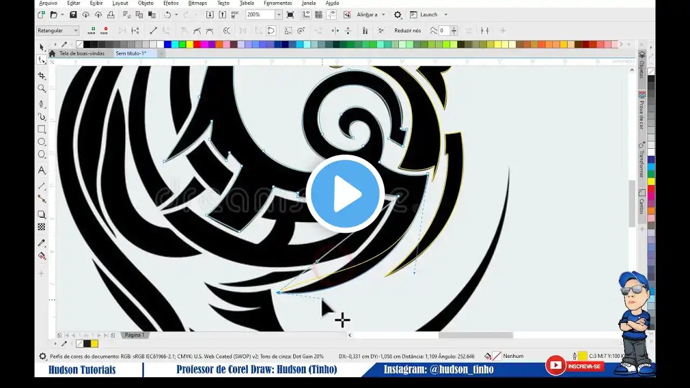The width and height of the screenshot is (690, 388).
Task: Click the no-fill swatch in palette
Action: [x=80, y=44]
